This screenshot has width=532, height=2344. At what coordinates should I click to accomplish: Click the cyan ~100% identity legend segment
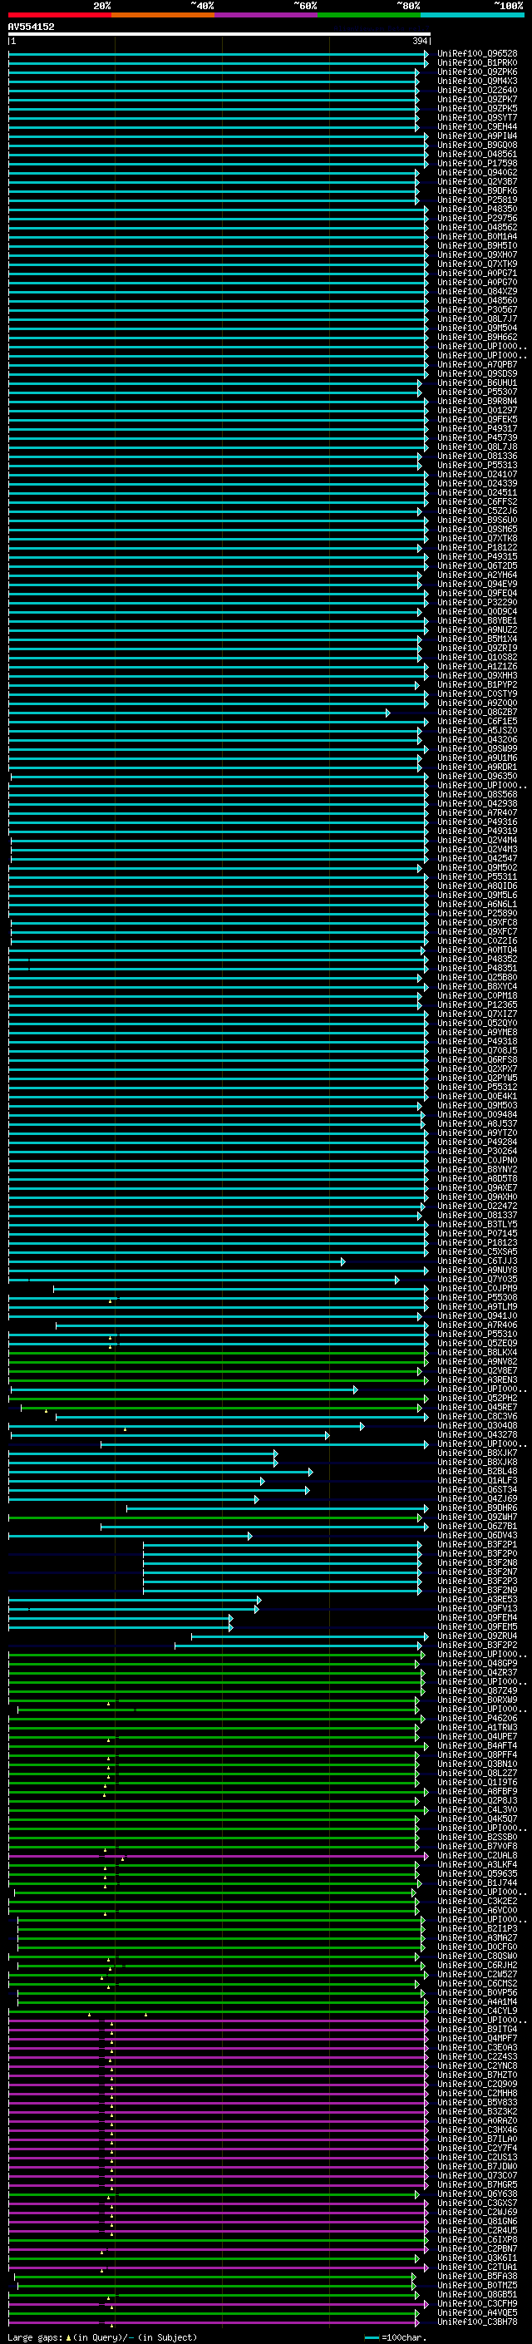click(472, 15)
